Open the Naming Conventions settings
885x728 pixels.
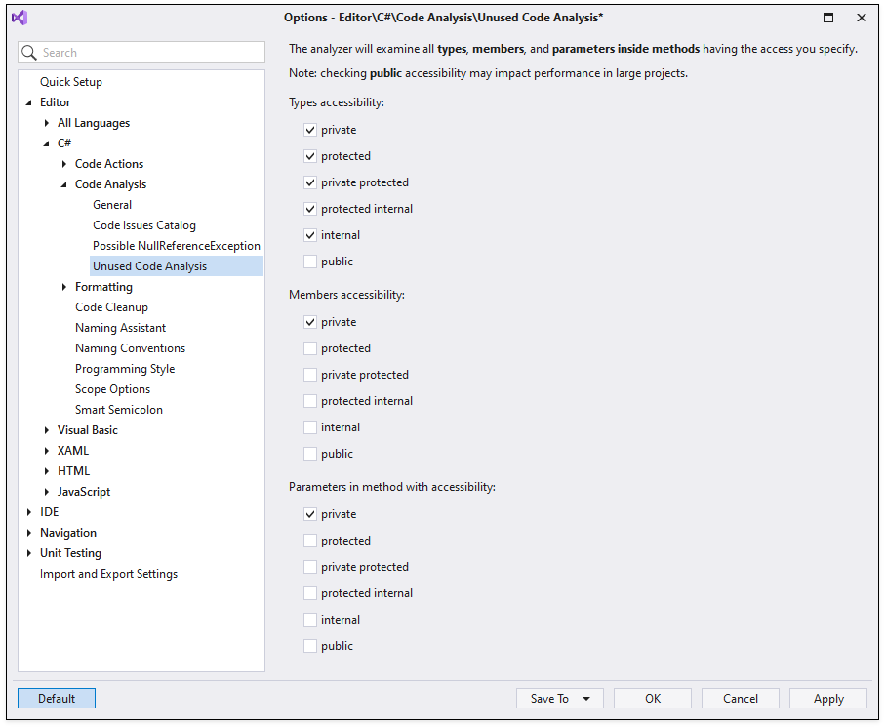(130, 347)
